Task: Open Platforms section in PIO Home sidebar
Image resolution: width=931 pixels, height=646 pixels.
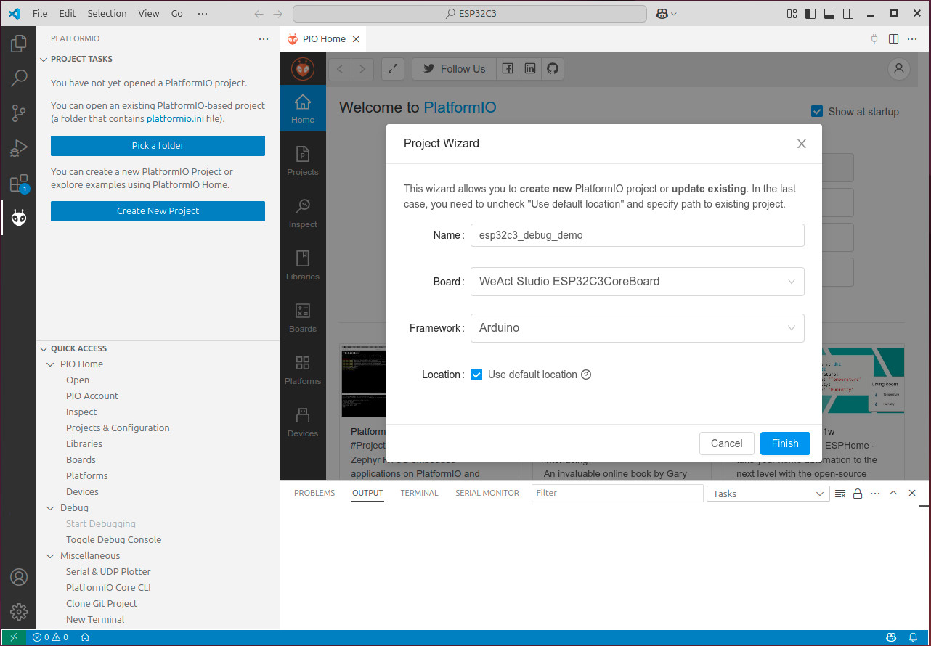Action: click(303, 370)
